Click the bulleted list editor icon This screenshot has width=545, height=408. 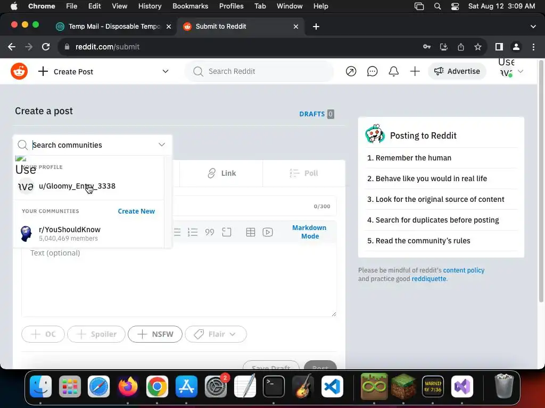tap(177, 232)
